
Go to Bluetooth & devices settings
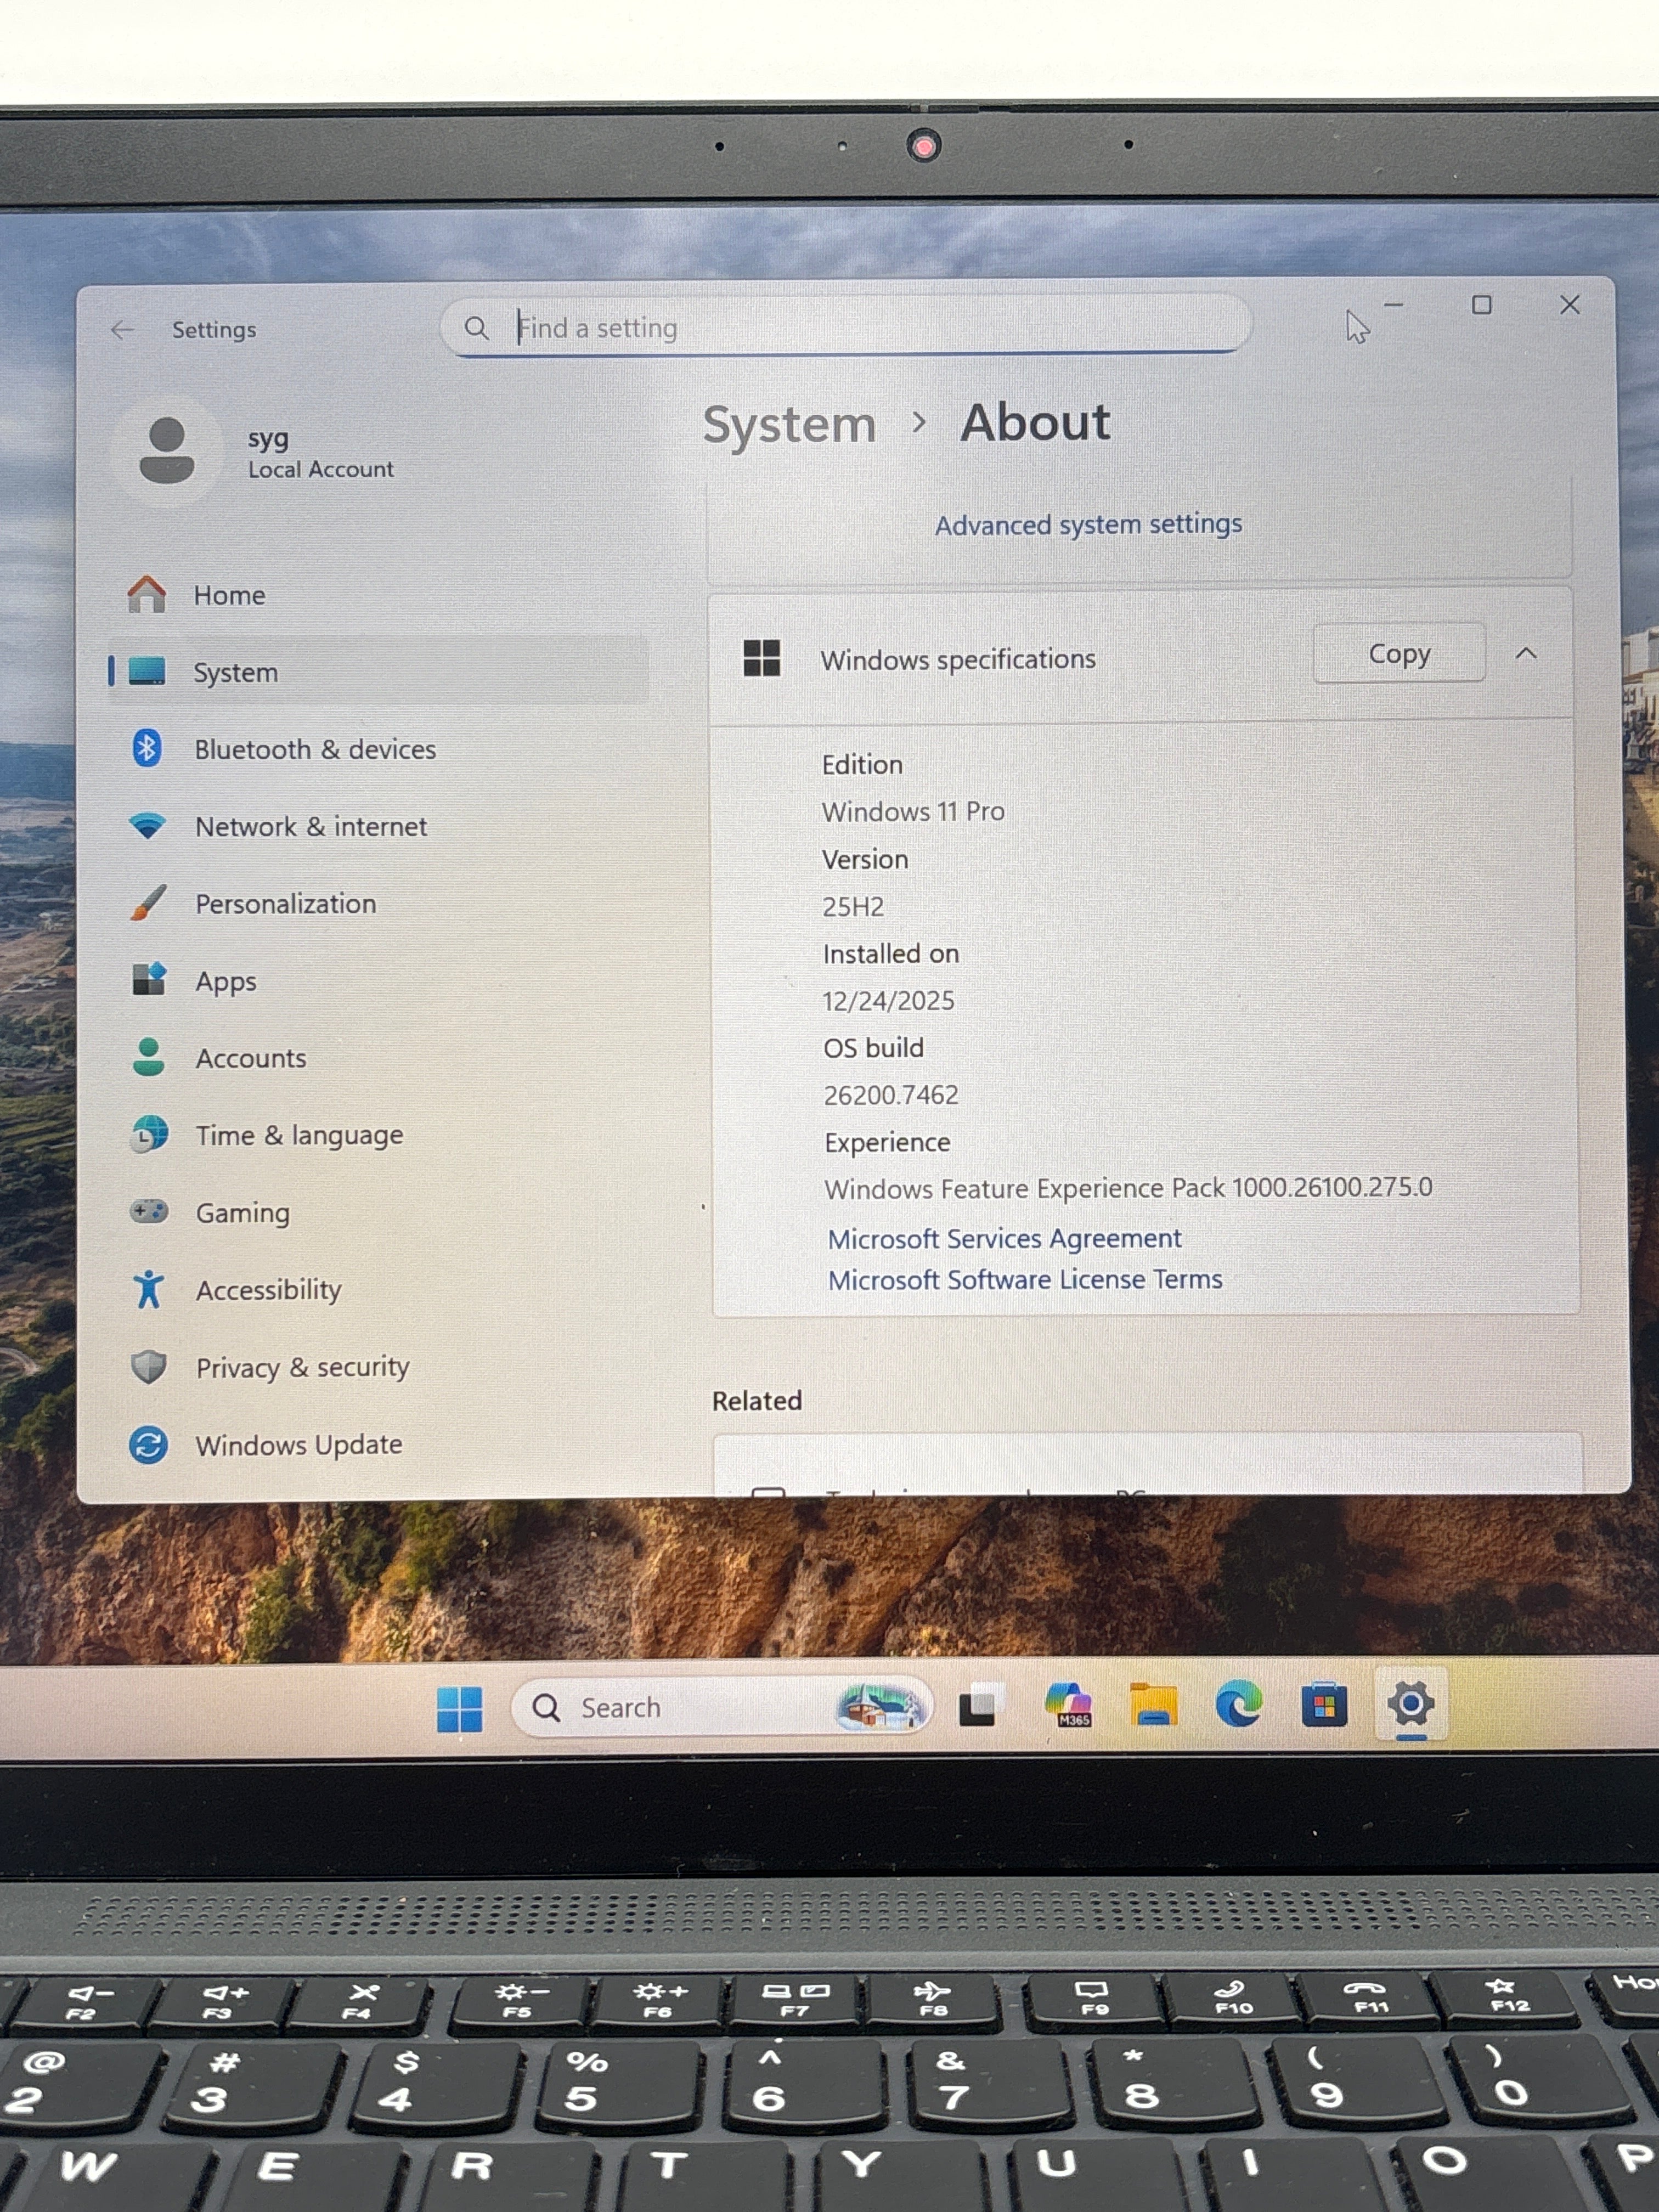coord(378,749)
